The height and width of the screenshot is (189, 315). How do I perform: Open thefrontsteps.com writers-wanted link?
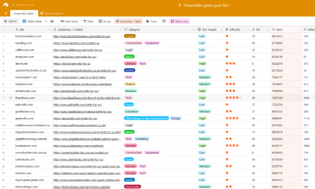click(x=82, y=187)
